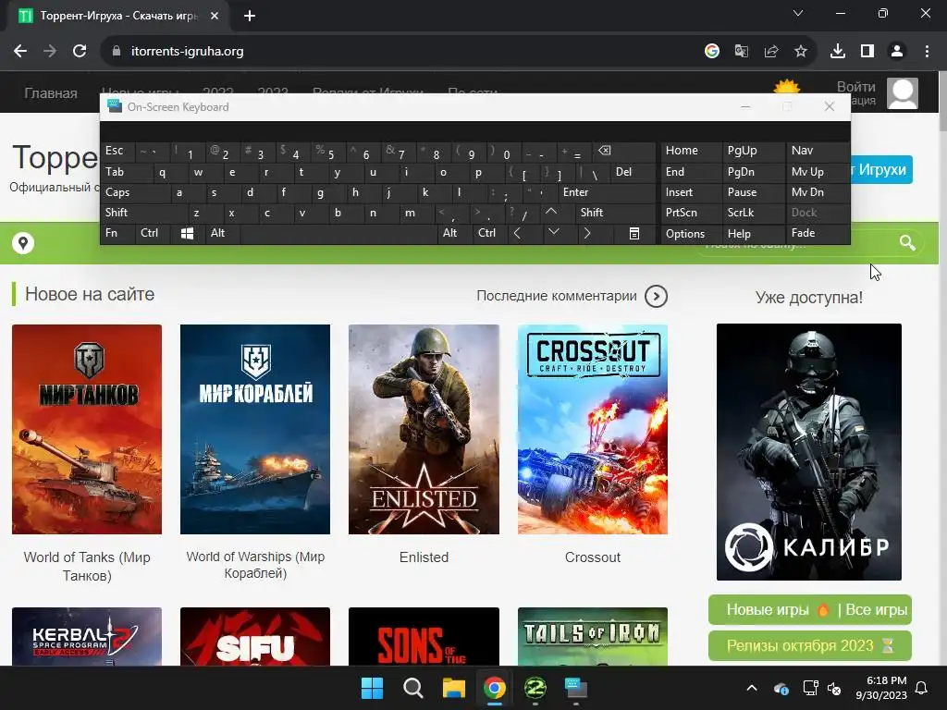This screenshot has width=947, height=710.
Task: Click the location pin icon on green bar
Action: click(x=23, y=243)
